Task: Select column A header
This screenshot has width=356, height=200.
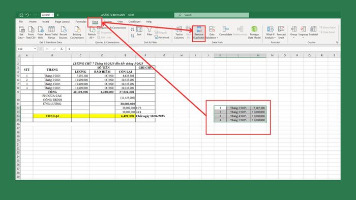Action: (27, 55)
